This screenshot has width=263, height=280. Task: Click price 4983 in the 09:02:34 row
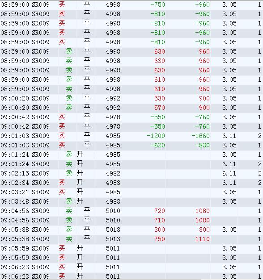coord(113,183)
